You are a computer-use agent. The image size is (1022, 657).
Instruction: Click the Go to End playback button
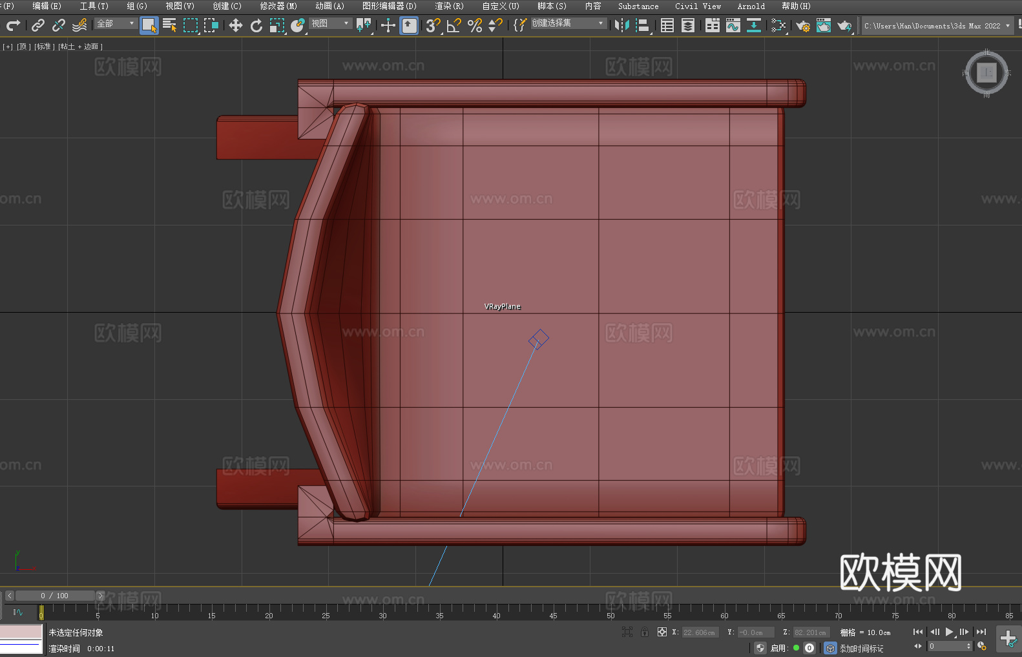pyautogui.click(x=981, y=632)
